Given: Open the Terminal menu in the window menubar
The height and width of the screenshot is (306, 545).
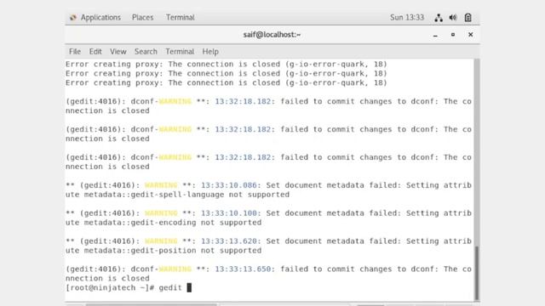Looking at the screenshot, I should (180, 52).
